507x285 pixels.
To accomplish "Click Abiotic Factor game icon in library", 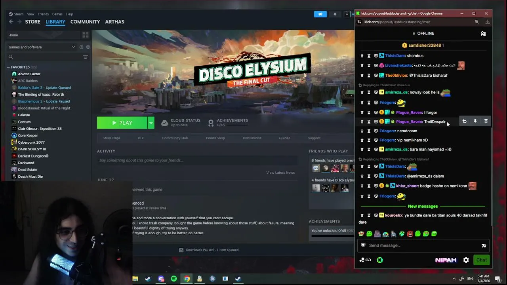I will click(x=14, y=74).
